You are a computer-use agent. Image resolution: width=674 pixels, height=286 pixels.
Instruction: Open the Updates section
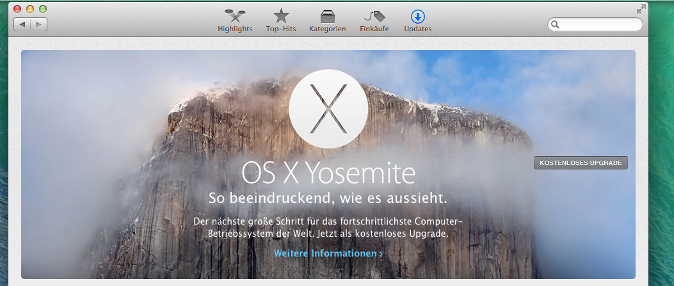(417, 21)
